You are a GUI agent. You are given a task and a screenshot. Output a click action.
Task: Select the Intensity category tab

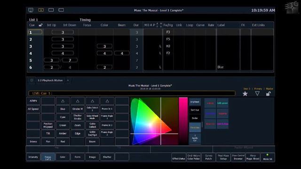pyautogui.click(x=33, y=157)
